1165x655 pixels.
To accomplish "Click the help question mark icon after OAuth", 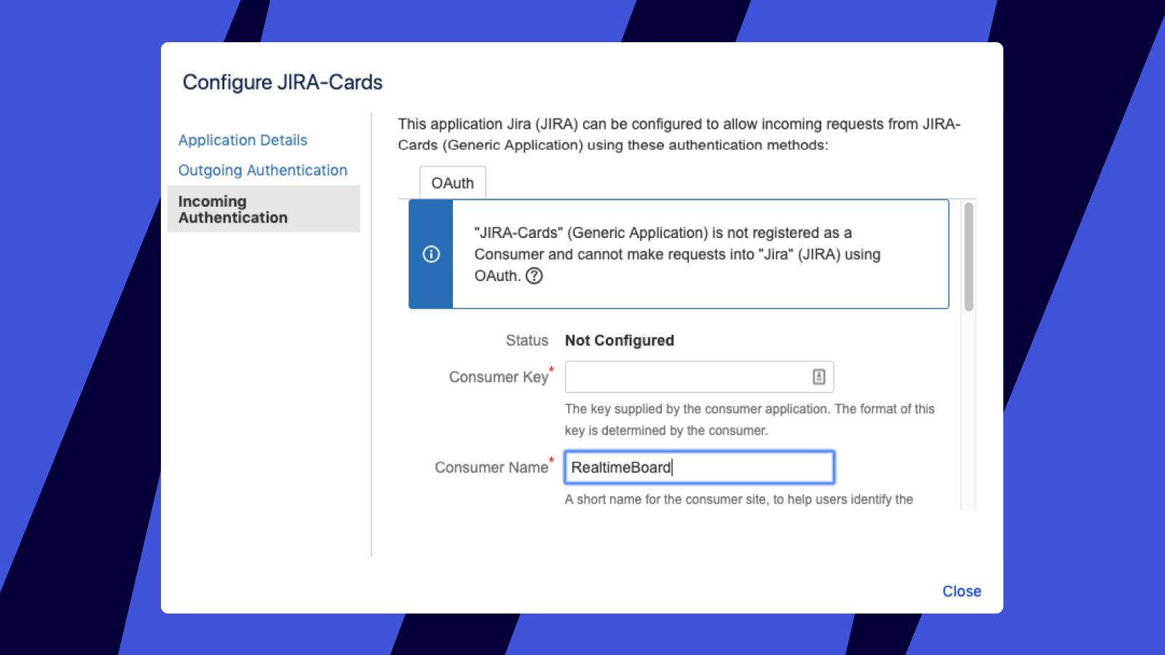I will [534, 276].
